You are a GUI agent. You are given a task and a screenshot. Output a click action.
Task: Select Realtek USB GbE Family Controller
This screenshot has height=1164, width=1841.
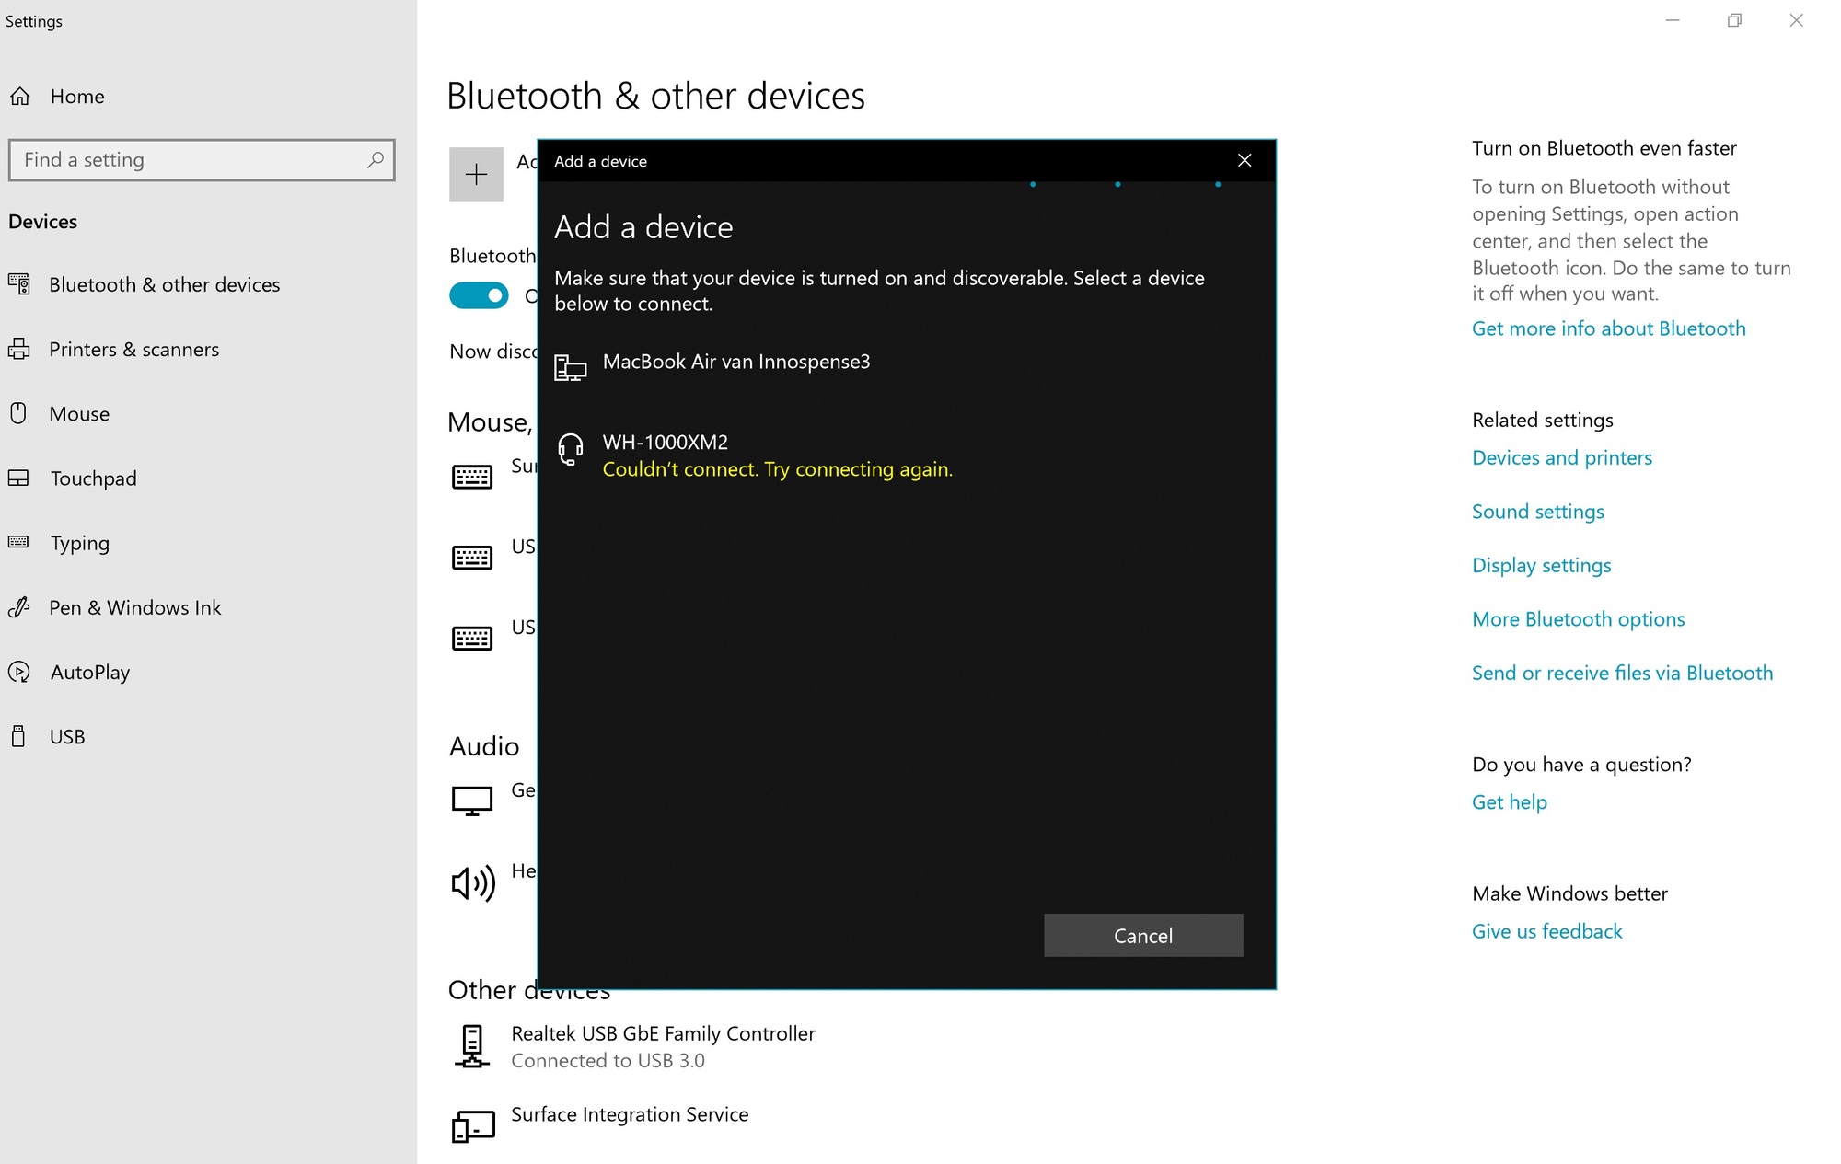663,1046
